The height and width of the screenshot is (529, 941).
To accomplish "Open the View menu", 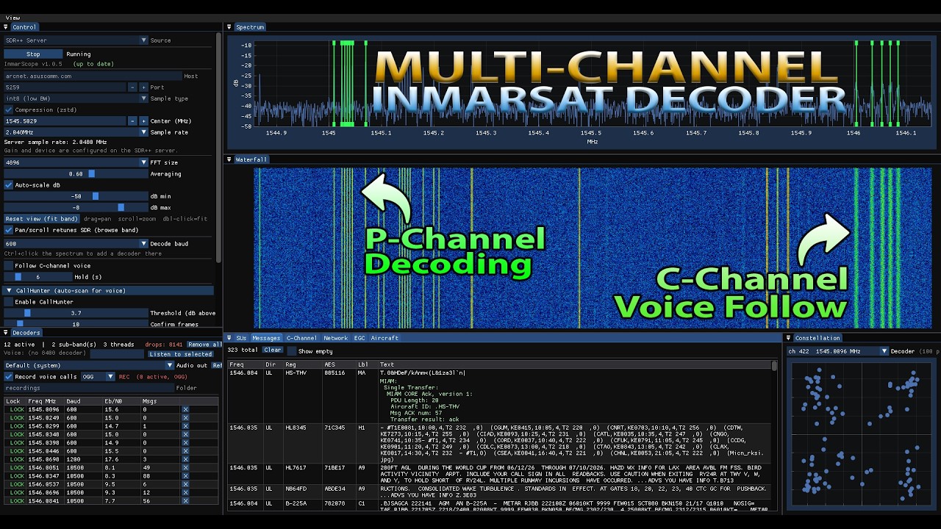I will click(13, 18).
